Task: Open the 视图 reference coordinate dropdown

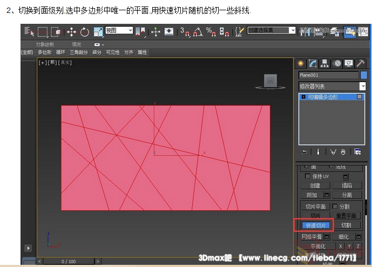Action: click(x=119, y=30)
